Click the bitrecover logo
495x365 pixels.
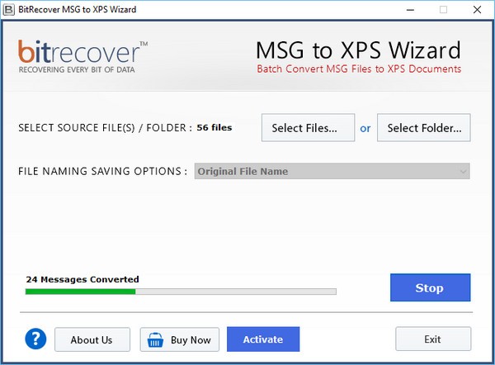(x=82, y=56)
